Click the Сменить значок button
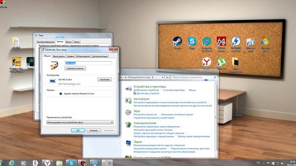 click(x=75, y=68)
